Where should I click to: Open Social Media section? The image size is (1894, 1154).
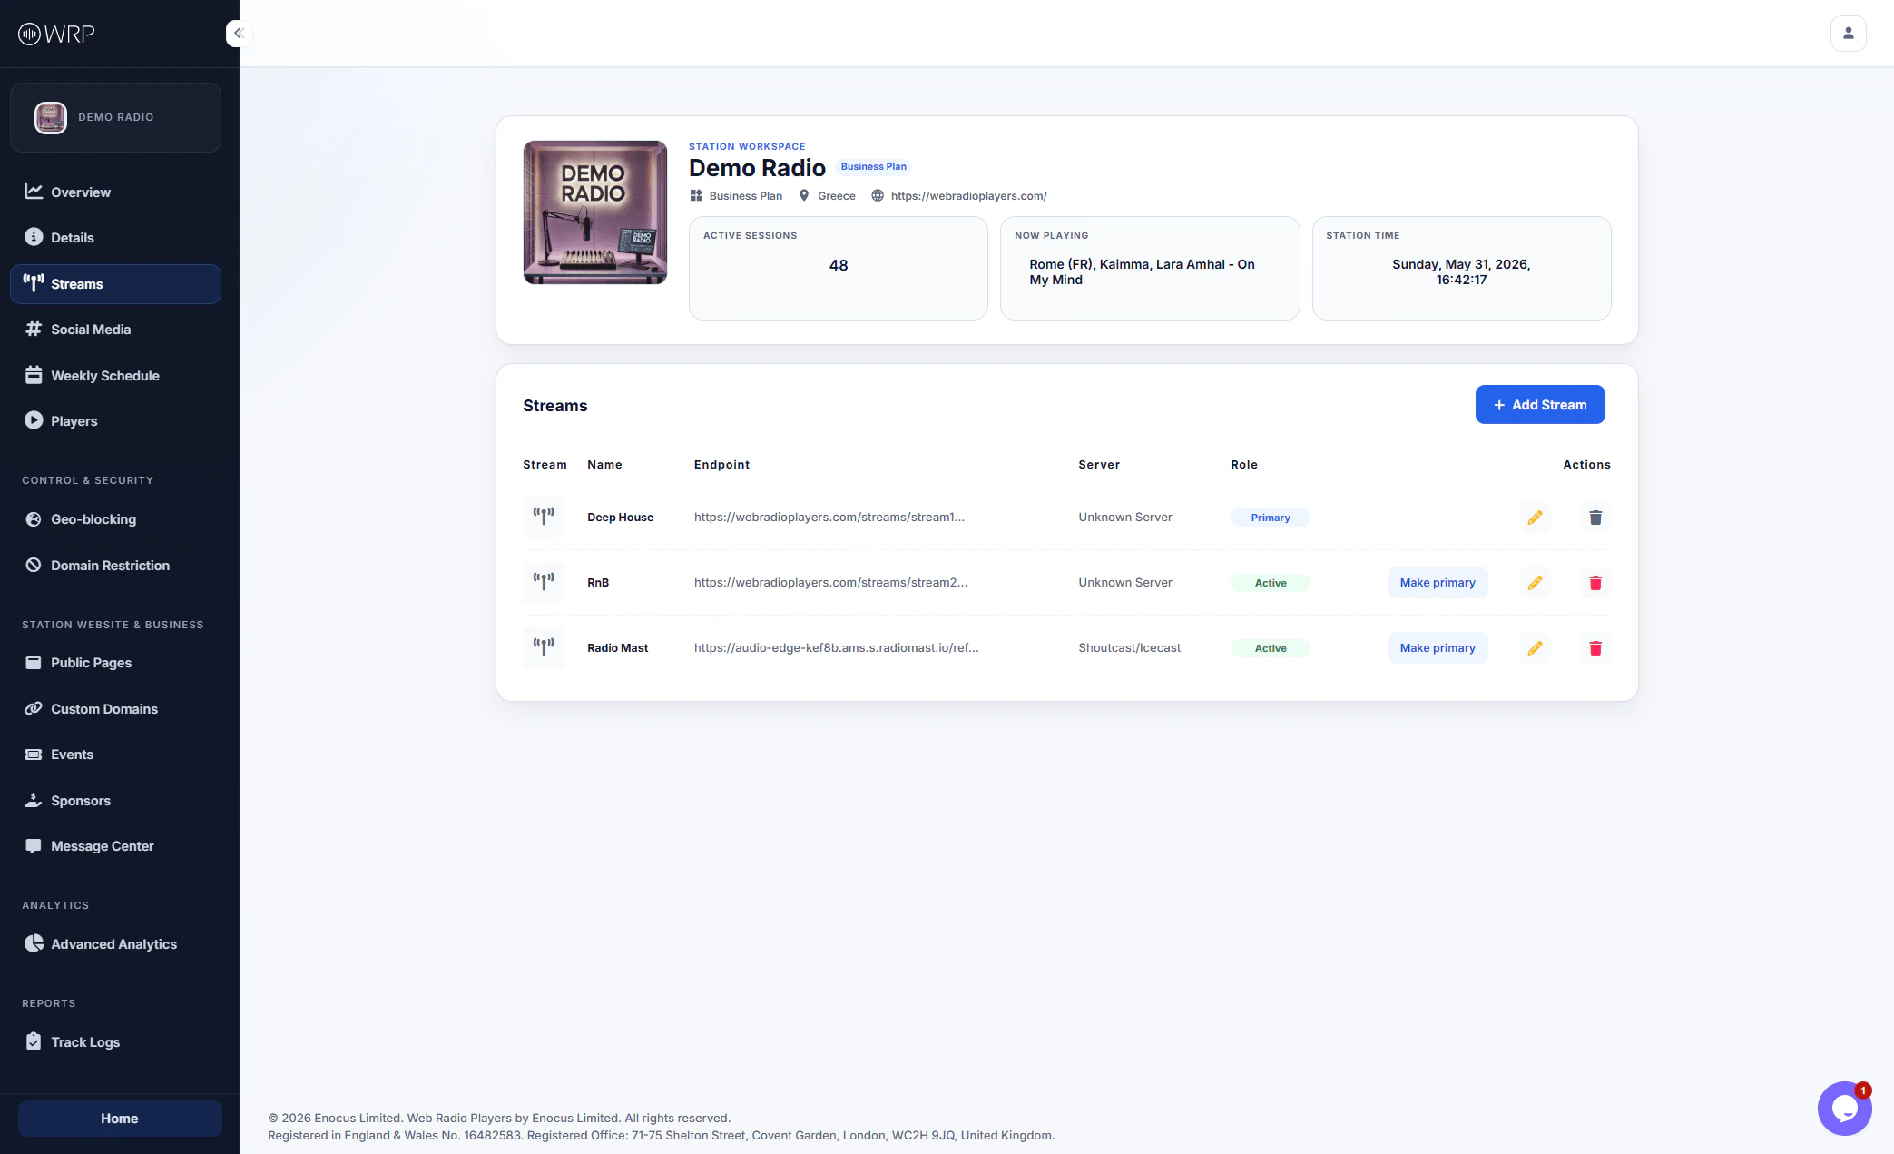[115, 330]
